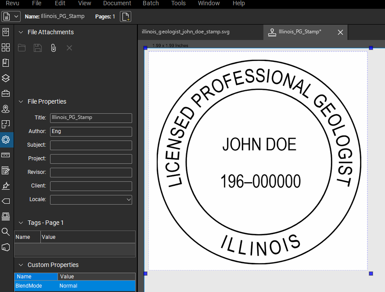The height and width of the screenshot is (292, 385).
Task: Open the Window menu
Action: (209, 3)
